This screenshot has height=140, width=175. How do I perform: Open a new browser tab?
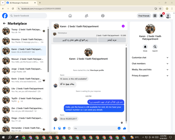(40, 3)
